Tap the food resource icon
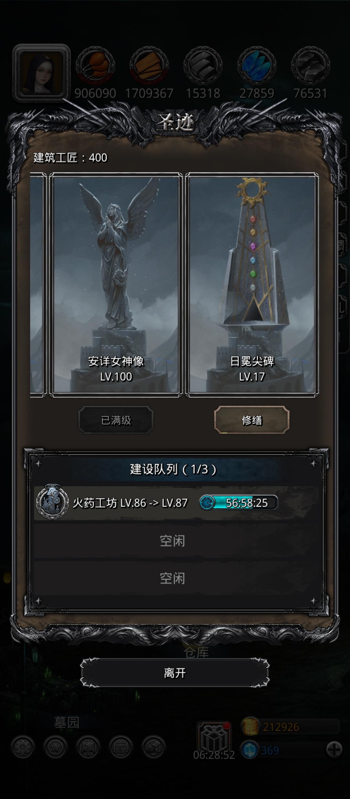350x799 pixels. tap(95, 66)
